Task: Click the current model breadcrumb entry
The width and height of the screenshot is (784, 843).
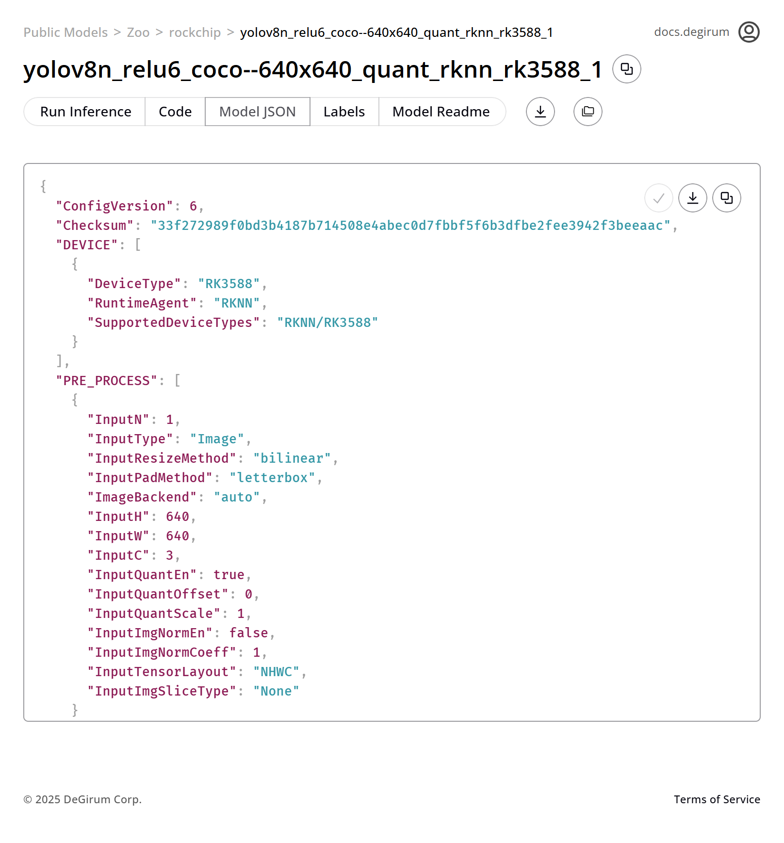Action: coord(396,32)
